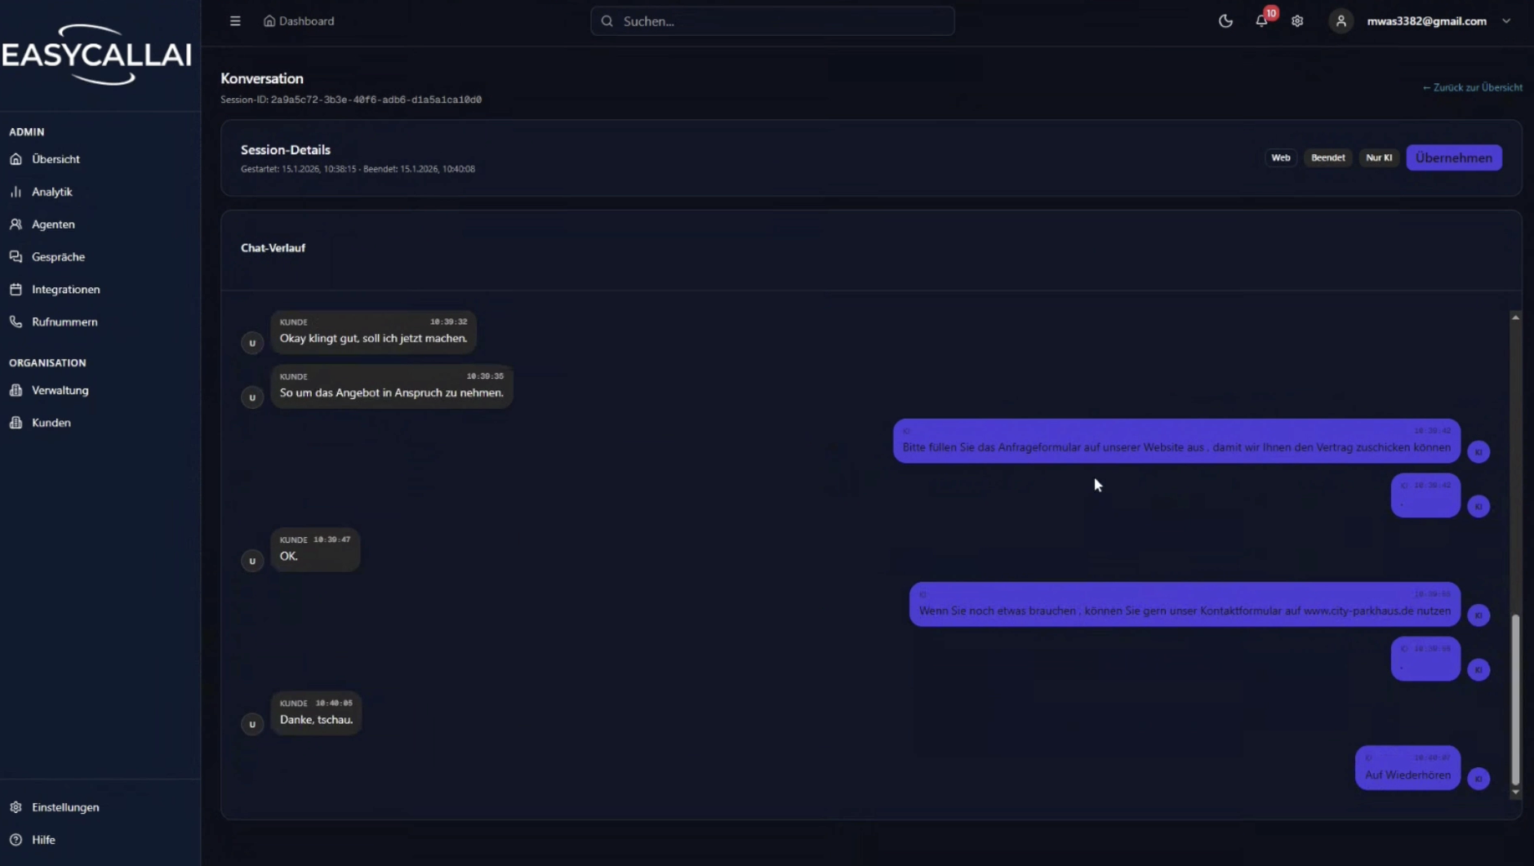The height and width of the screenshot is (866, 1534).
Task: Open Gespräche chat icon in sidebar
Action: (x=16, y=257)
